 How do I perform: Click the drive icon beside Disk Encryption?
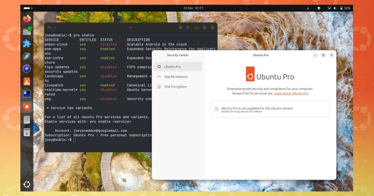point(159,87)
